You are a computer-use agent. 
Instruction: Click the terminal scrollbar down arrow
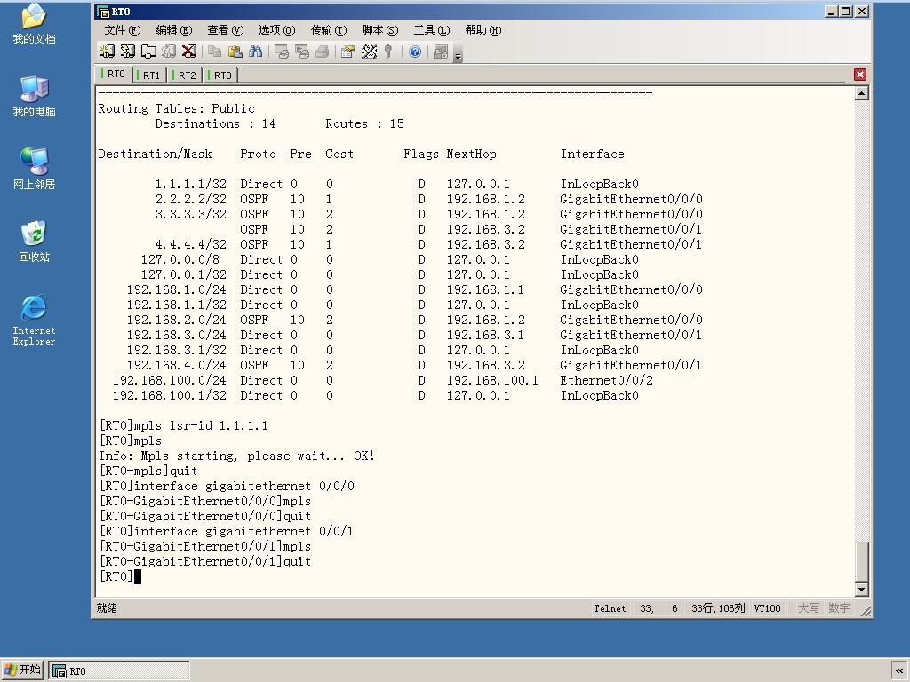point(862,590)
